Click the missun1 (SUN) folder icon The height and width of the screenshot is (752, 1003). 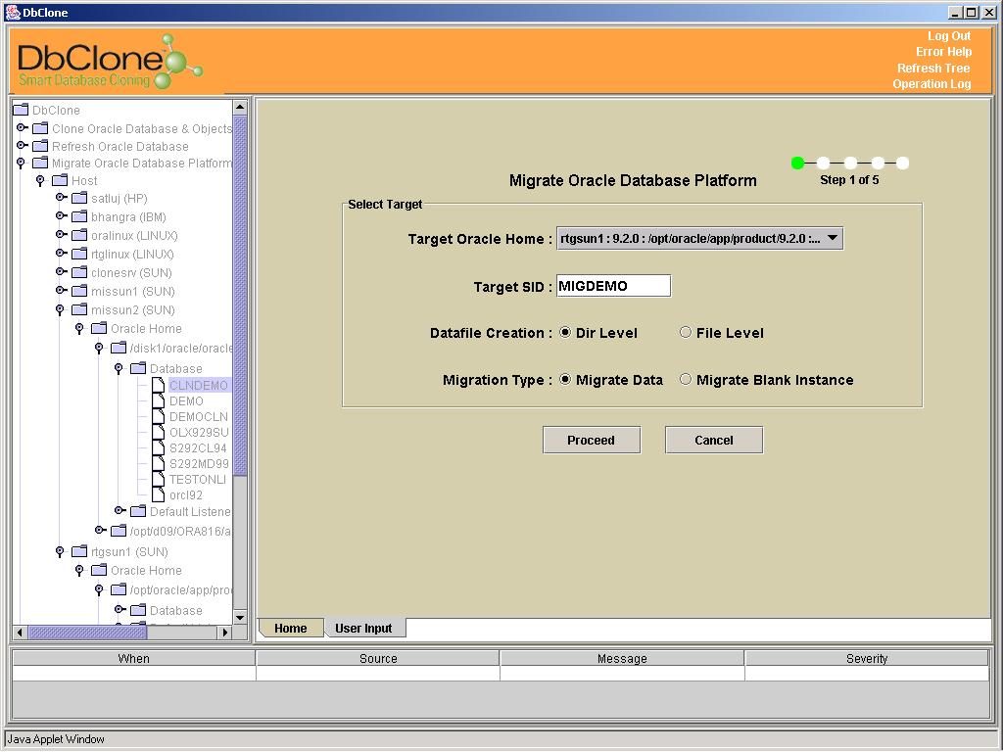79,290
